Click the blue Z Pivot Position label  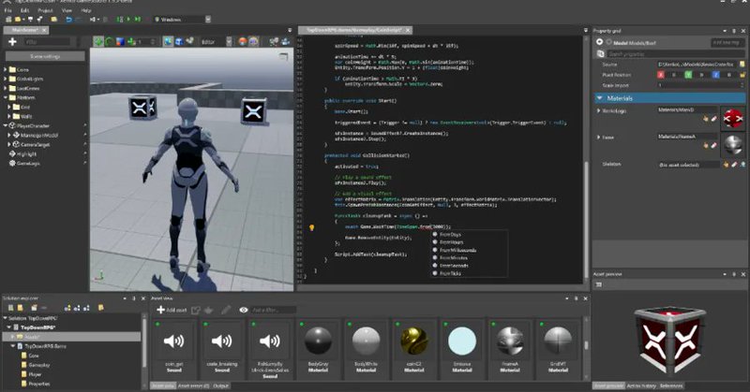[716, 75]
